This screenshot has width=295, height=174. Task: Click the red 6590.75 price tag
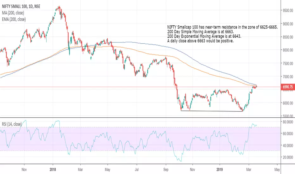click(288, 87)
